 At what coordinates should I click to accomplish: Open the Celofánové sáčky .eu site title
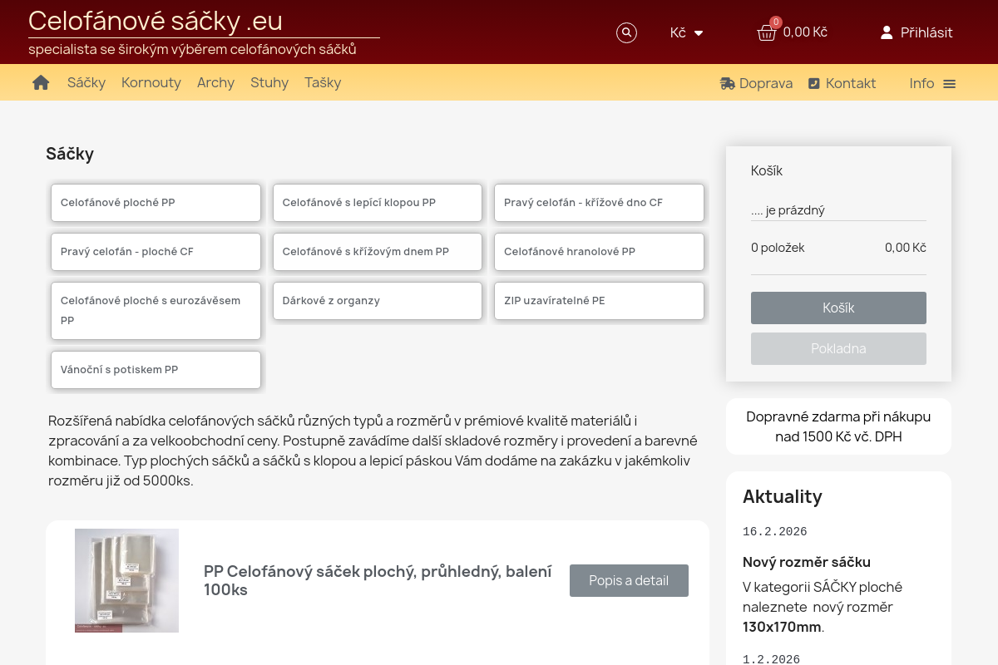156,21
